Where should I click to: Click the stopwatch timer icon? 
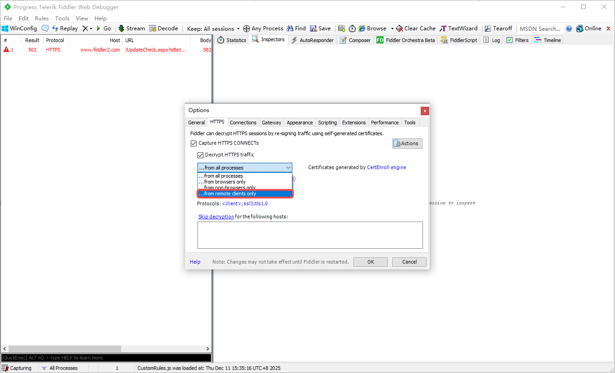click(352, 28)
